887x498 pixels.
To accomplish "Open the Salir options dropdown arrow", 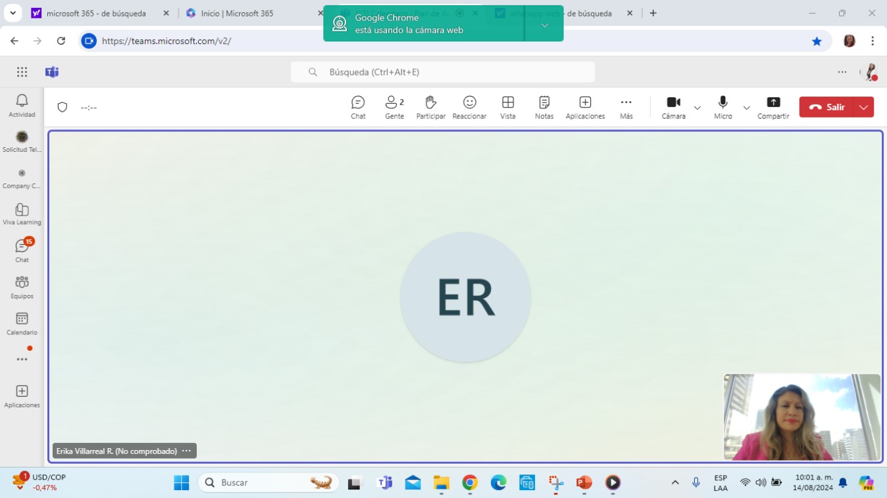I will coord(863,107).
